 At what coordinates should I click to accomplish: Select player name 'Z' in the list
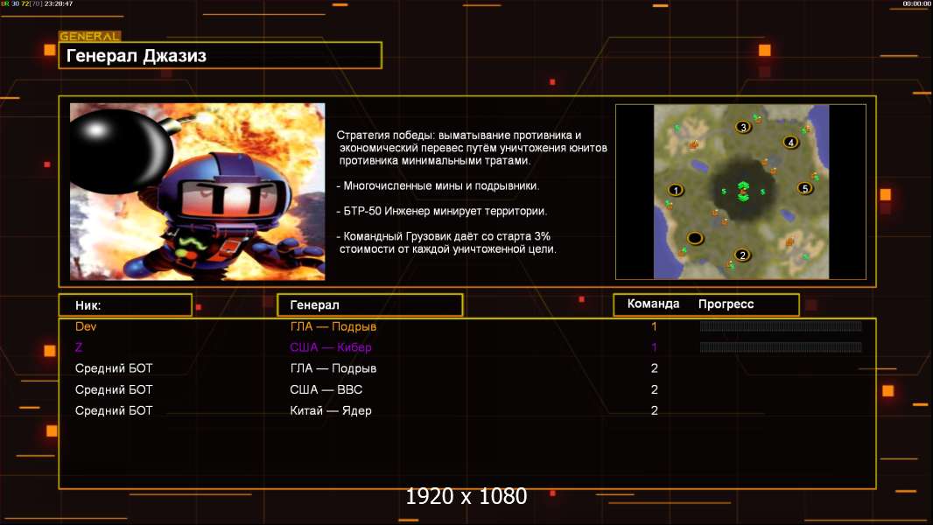[79, 347]
